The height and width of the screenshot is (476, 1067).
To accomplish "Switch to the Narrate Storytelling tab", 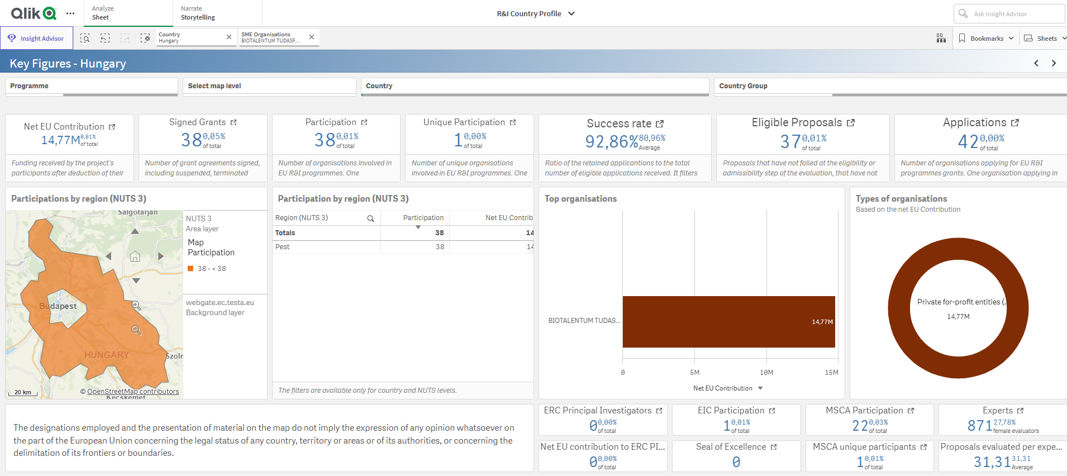I will point(198,13).
